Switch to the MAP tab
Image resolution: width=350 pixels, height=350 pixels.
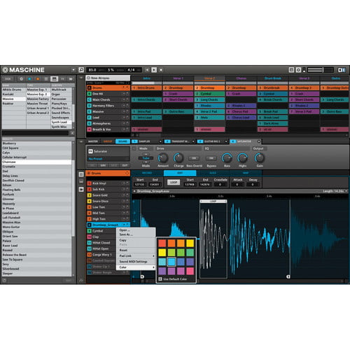click(x=246, y=173)
